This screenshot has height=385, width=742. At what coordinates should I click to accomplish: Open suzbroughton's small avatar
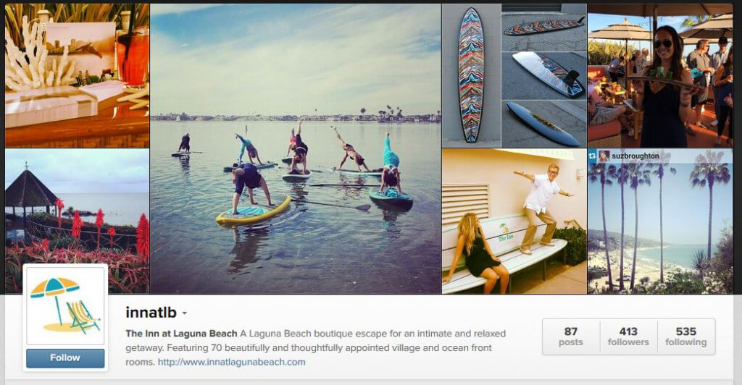(604, 156)
